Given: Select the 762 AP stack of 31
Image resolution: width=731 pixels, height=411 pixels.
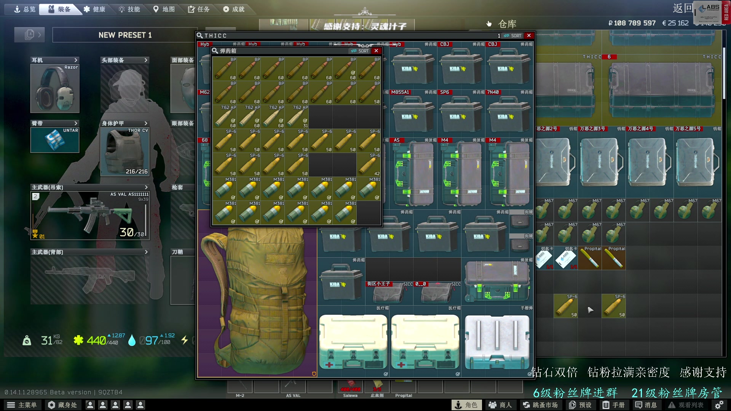Looking at the screenshot, I should (x=297, y=116).
